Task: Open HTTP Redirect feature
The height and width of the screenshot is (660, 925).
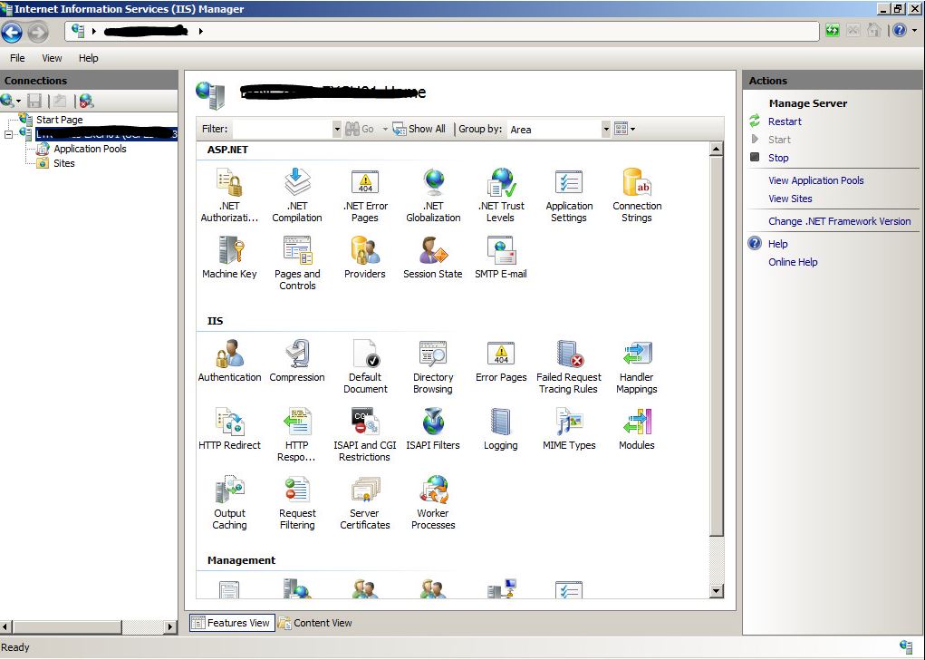Action: point(229,429)
